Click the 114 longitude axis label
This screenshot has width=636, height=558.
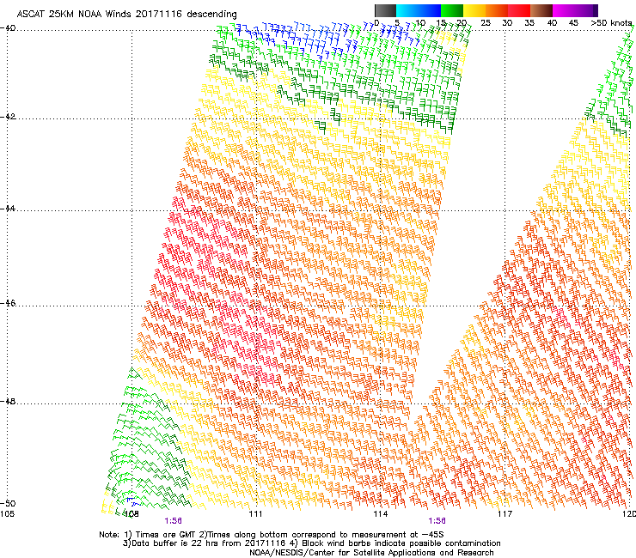380,514
